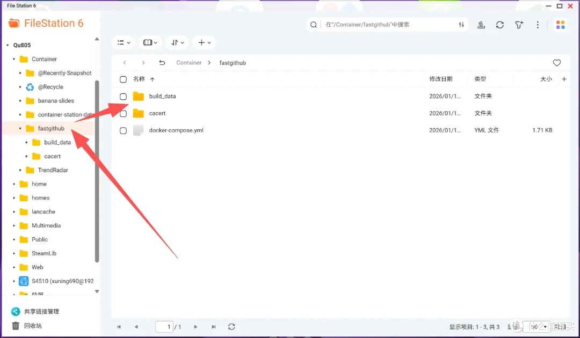Viewport: 580px width, 338px height.
Task: Open the browsing pane layout dropdown
Action: [x=150, y=42]
